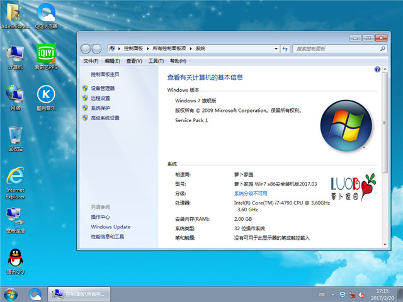Expand the arrow after 控制面板 in the address bar
This screenshot has width=403, height=302.
pyautogui.click(x=148, y=48)
